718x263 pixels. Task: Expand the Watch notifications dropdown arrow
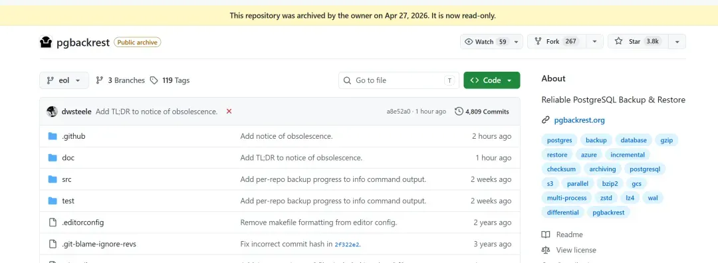click(x=516, y=42)
